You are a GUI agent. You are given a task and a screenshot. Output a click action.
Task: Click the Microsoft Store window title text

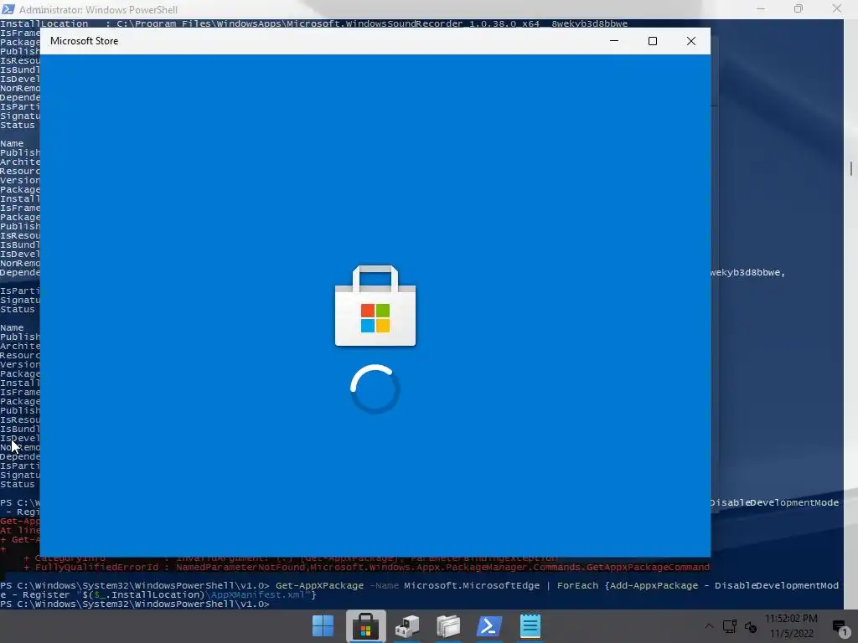click(x=85, y=41)
